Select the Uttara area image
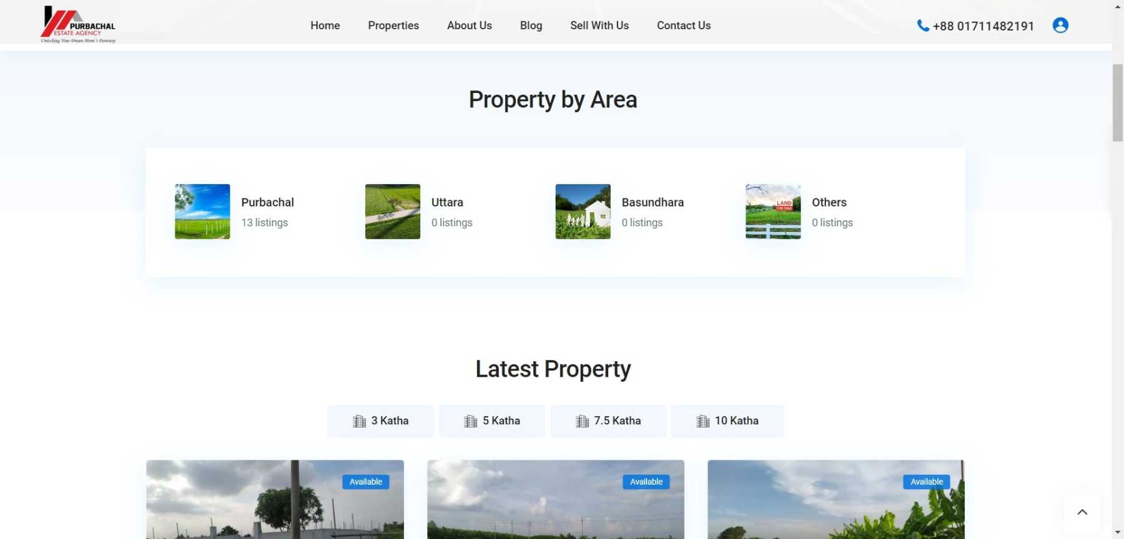 pyautogui.click(x=392, y=211)
